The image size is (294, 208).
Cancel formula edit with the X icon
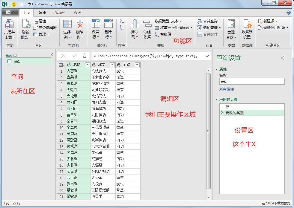[x=63, y=56]
